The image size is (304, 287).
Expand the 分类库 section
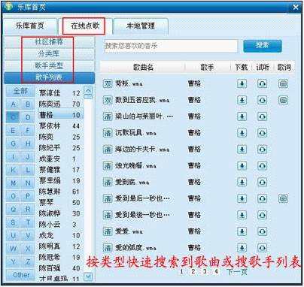click(49, 54)
